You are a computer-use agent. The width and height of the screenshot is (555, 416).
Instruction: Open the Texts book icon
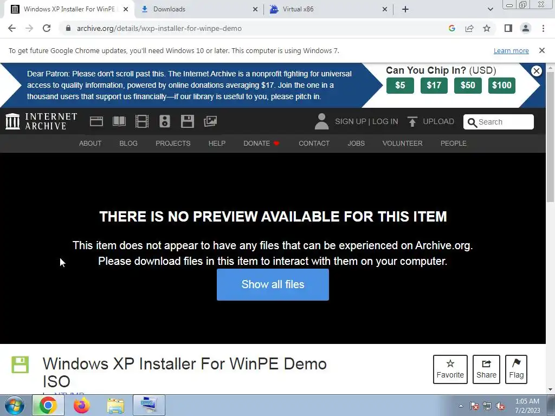(119, 121)
